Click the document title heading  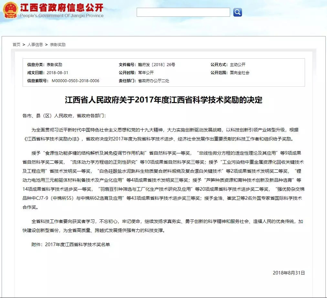(163, 100)
